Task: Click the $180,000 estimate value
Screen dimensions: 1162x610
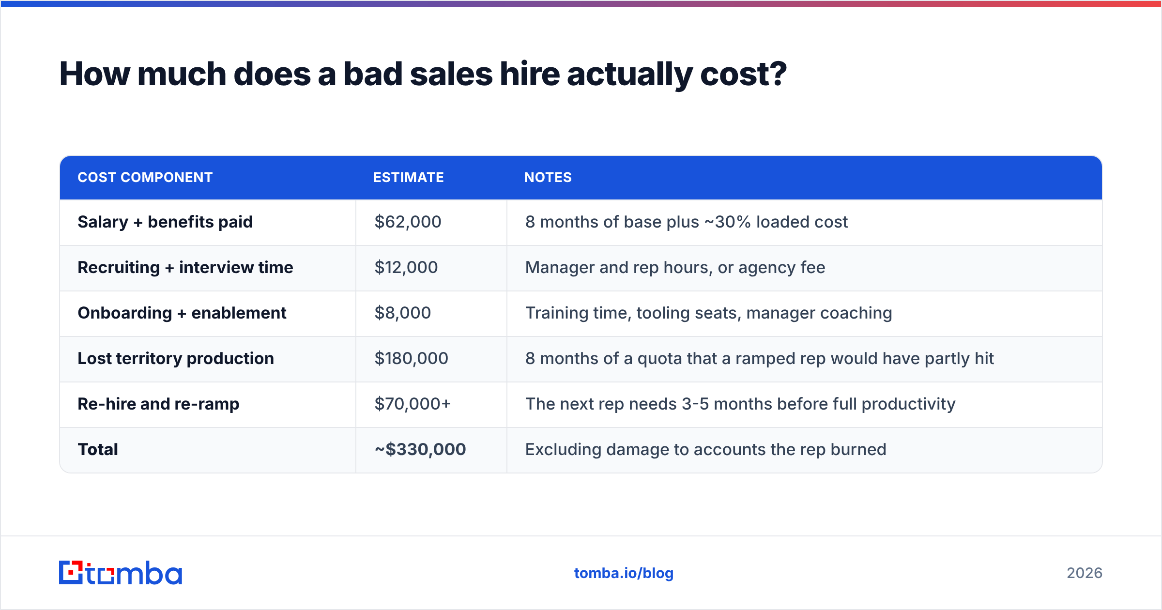Action: [x=412, y=358]
